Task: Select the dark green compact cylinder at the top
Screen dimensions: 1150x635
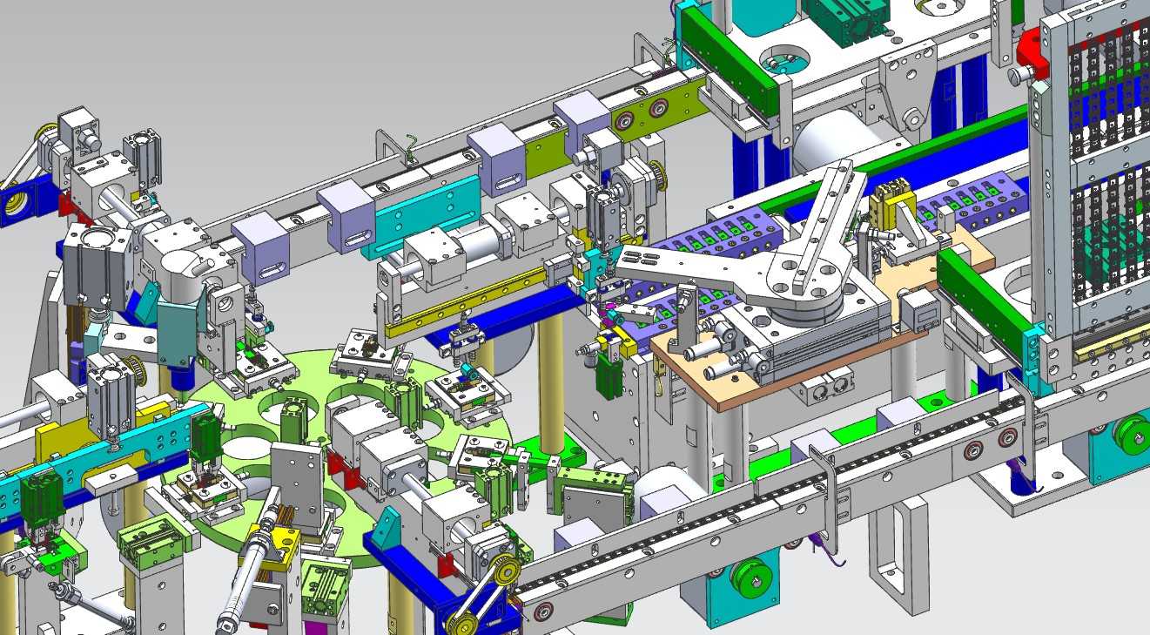Action: [x=847, y=19]
